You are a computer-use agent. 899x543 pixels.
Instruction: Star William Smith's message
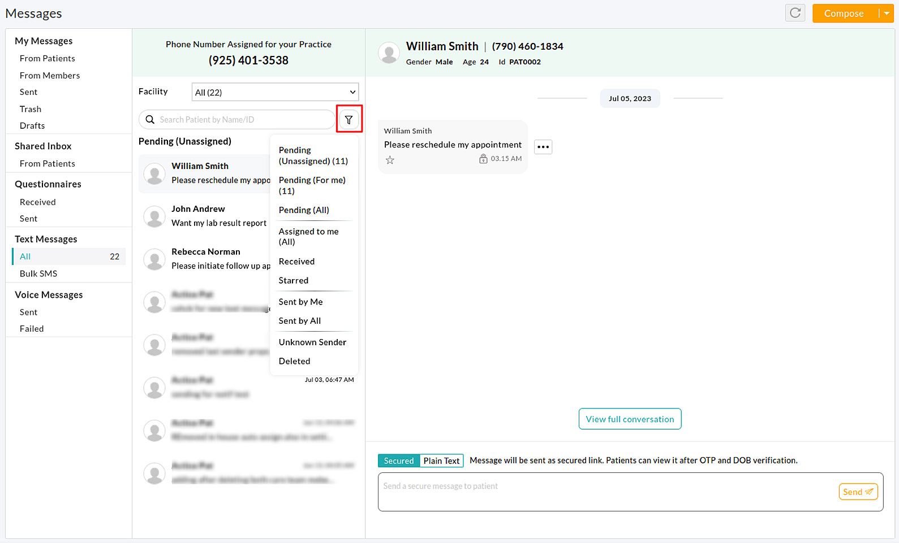point(390,160)
